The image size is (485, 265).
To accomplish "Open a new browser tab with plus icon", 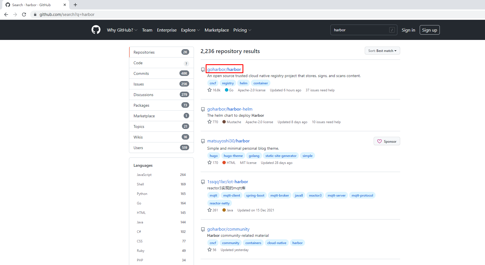I will click(x=75, y=5).
